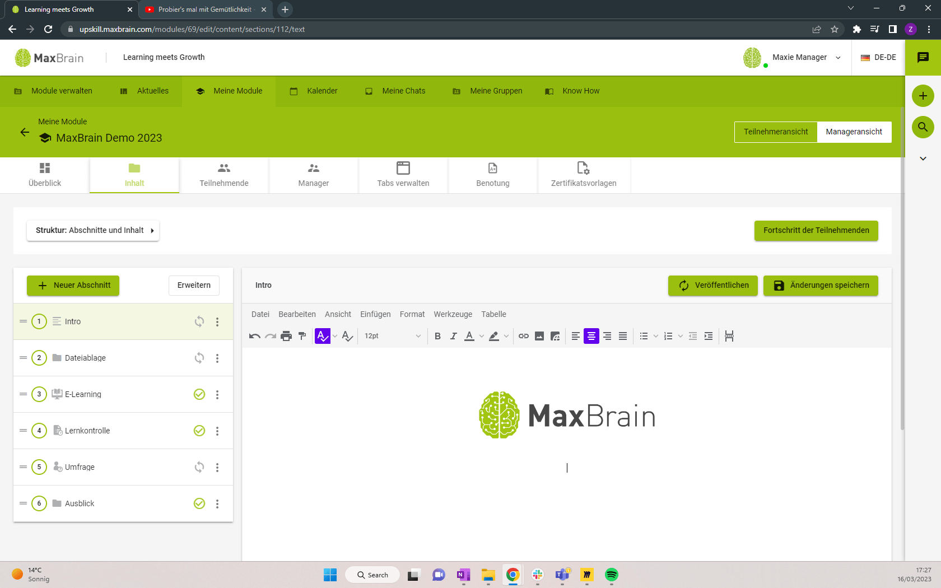This screenshot has width=941, height=588.
Task: Open the spellcheck language dropdown arrow
Action: point(335,336)
